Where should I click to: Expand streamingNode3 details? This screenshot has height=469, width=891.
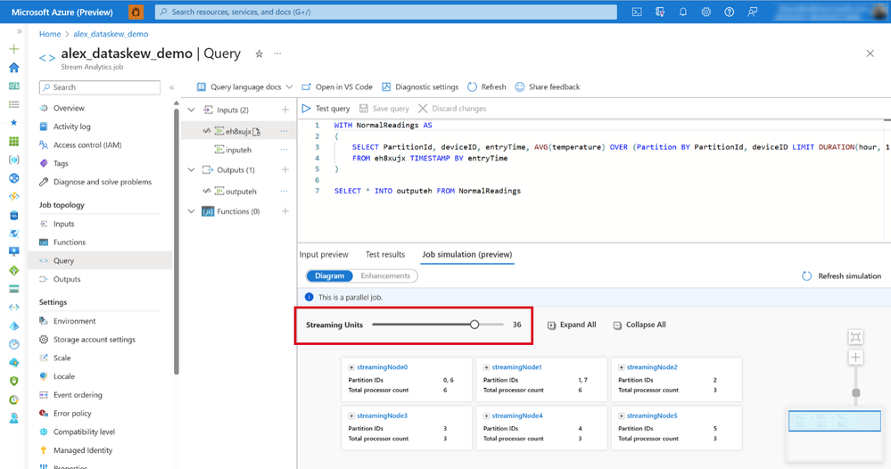click(351, 416)
